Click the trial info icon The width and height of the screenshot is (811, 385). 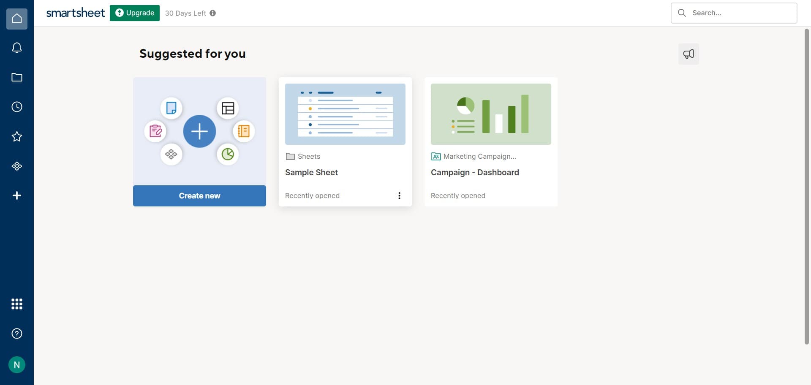click(213, 13)
